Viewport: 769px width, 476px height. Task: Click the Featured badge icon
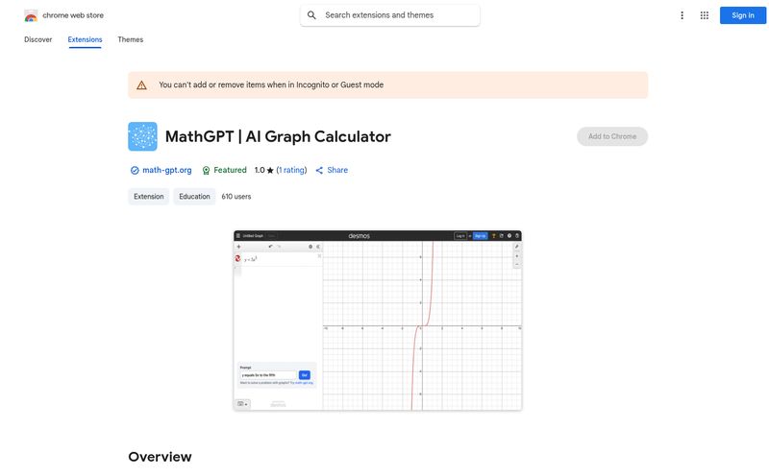tap(206, 171)
